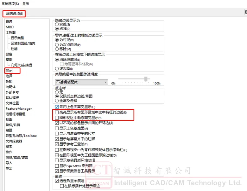
Task: Open FeatureManager options category
Action: coord(19,109)
